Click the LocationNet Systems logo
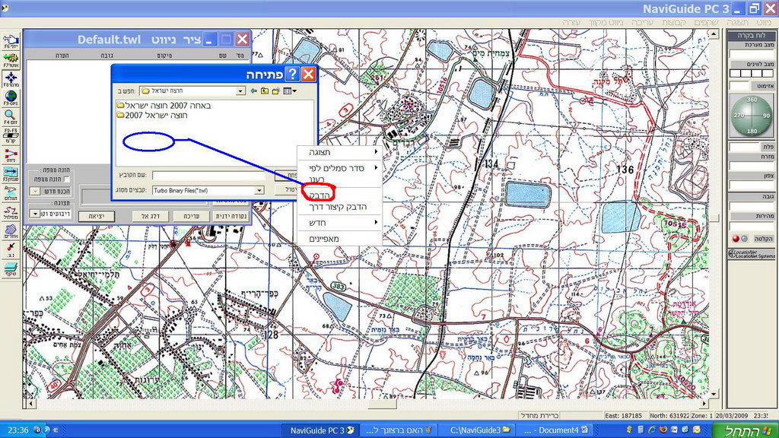Viewport: 779px width, 438px height. click(751, 254)
